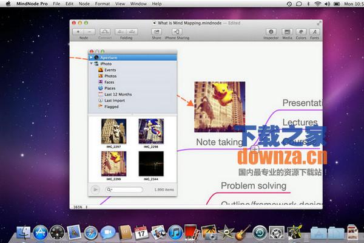Click the Wi-Fi menu bar icon
Screen dimensions: 364x243
317,4
